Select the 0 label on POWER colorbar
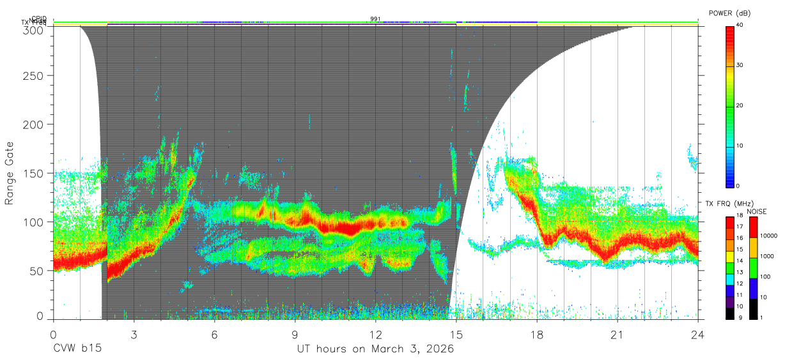Viewport: 785px width, 362px height. (738, 186)
